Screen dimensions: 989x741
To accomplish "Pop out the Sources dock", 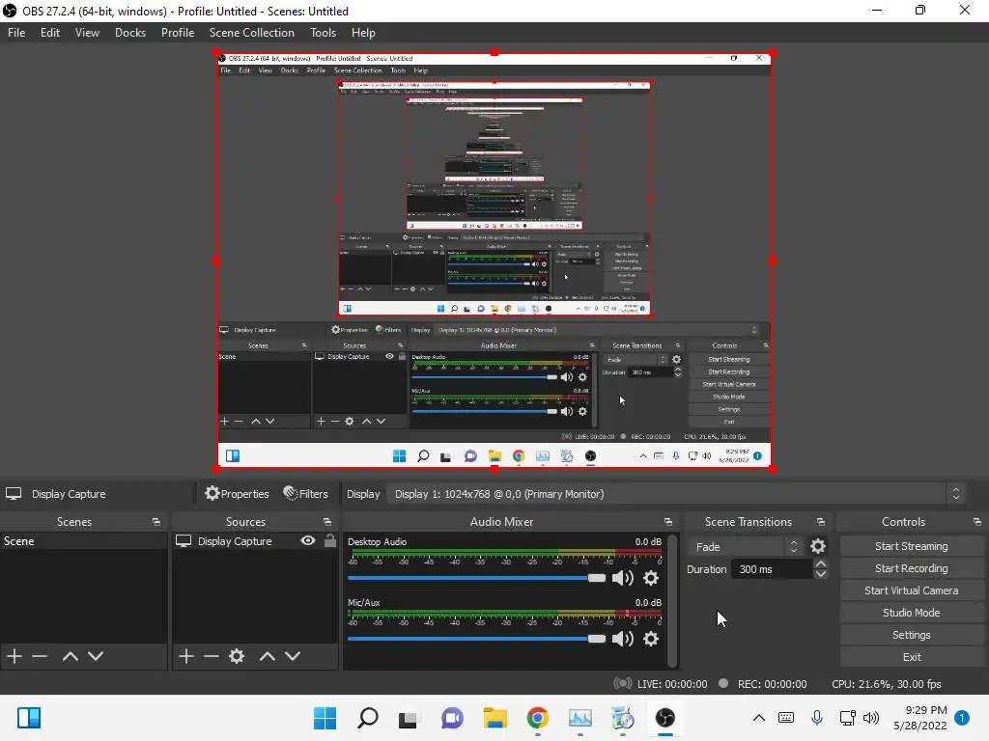I will click(x=327, y=522).
